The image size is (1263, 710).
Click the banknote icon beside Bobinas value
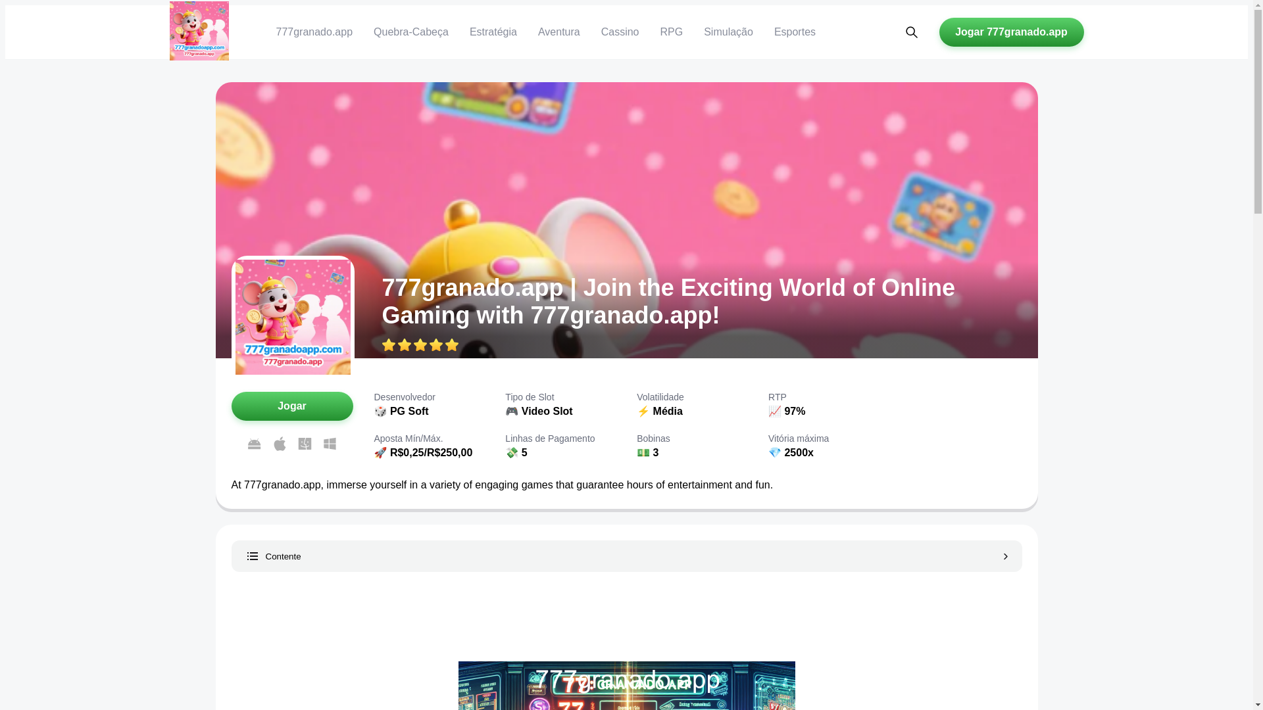(643, 453)
